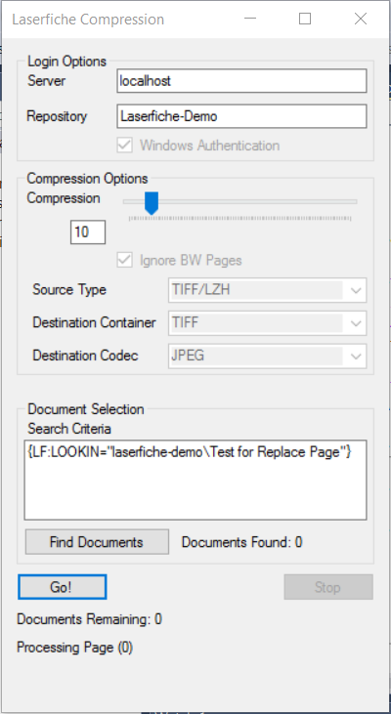Click the Find Documents button
The height and width of the screenshot is (714, 391).
(x=97, y=542)
